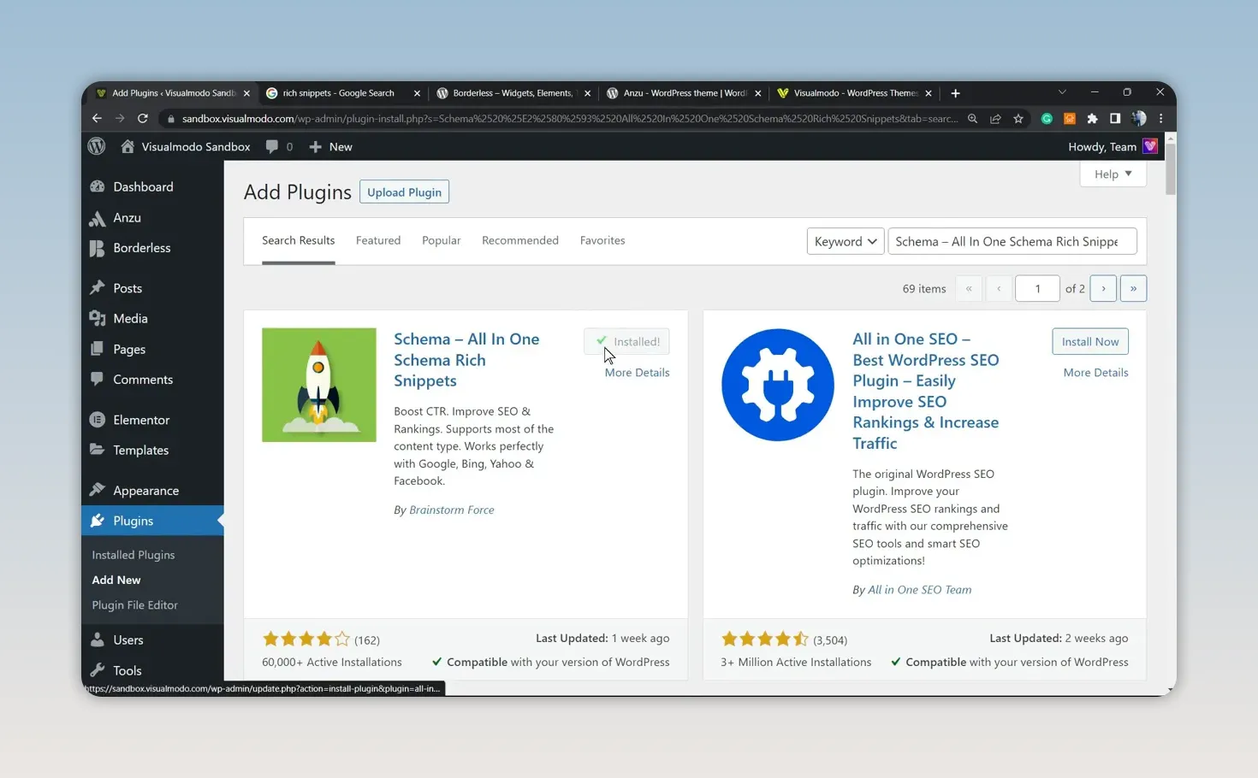Open new browser tab plus button

point(955,92)
